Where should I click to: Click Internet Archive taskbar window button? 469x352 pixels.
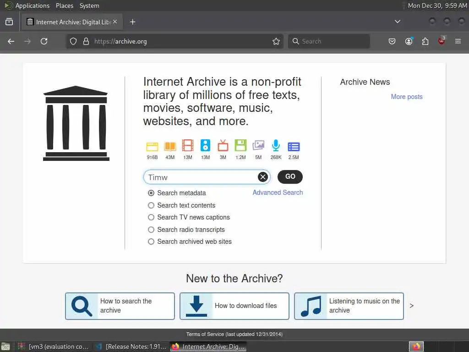pyautogui.click(x=208, y=346)
